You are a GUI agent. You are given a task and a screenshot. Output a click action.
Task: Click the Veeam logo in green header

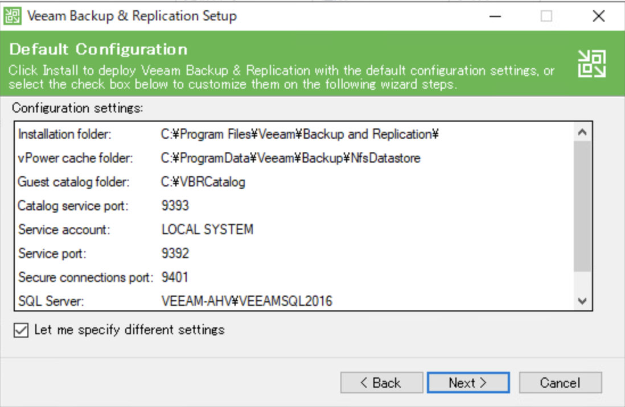592,64
